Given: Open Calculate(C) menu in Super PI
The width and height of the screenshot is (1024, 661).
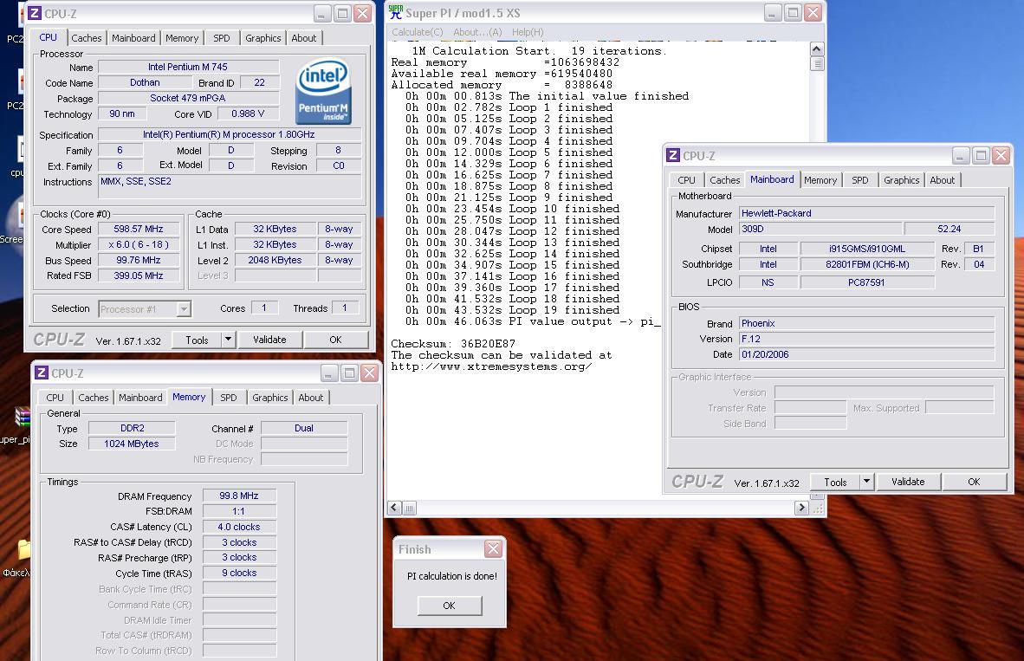Looking at the screenshot, I should [418, 32].
